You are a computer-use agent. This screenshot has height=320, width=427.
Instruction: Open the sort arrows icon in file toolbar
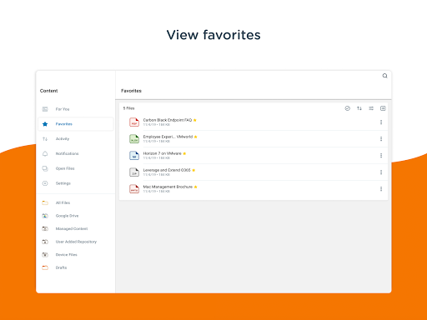click(x=359, y=108)
